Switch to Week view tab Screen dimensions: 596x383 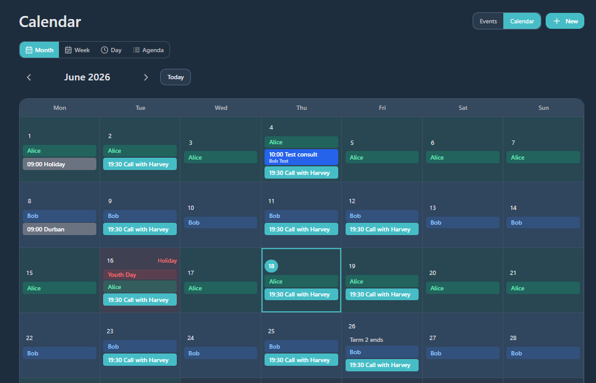pos(77,50)
